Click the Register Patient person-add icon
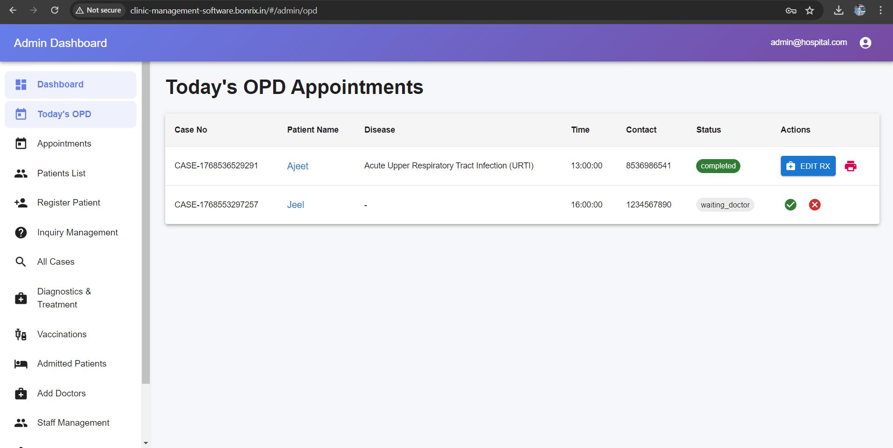 [20, 202]
